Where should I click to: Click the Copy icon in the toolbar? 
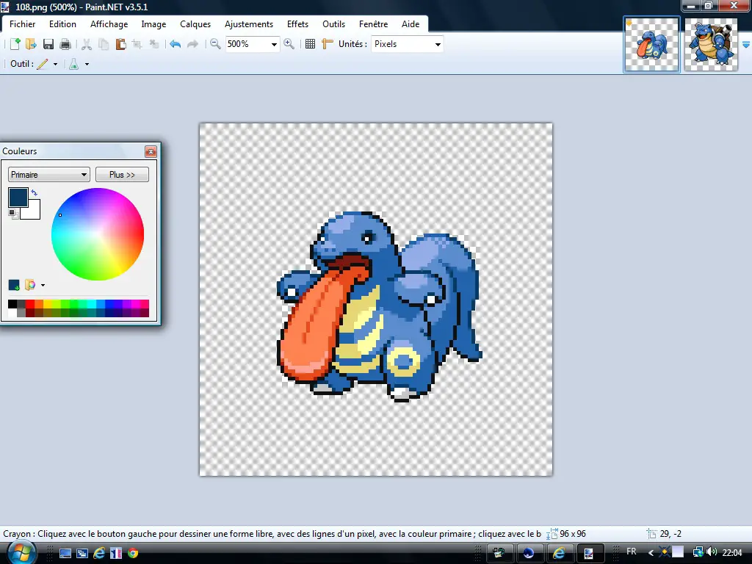pos(104,44)
